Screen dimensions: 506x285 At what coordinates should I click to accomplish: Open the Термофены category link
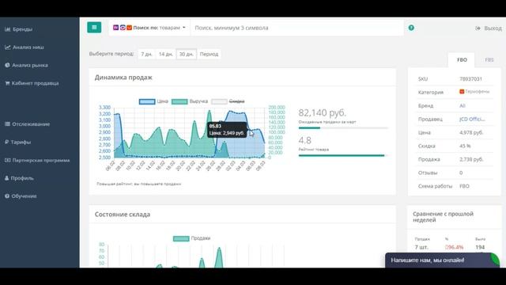pos(477,92)
